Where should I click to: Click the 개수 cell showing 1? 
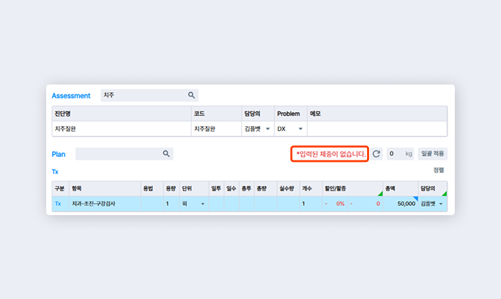click(x=311, y=204)
